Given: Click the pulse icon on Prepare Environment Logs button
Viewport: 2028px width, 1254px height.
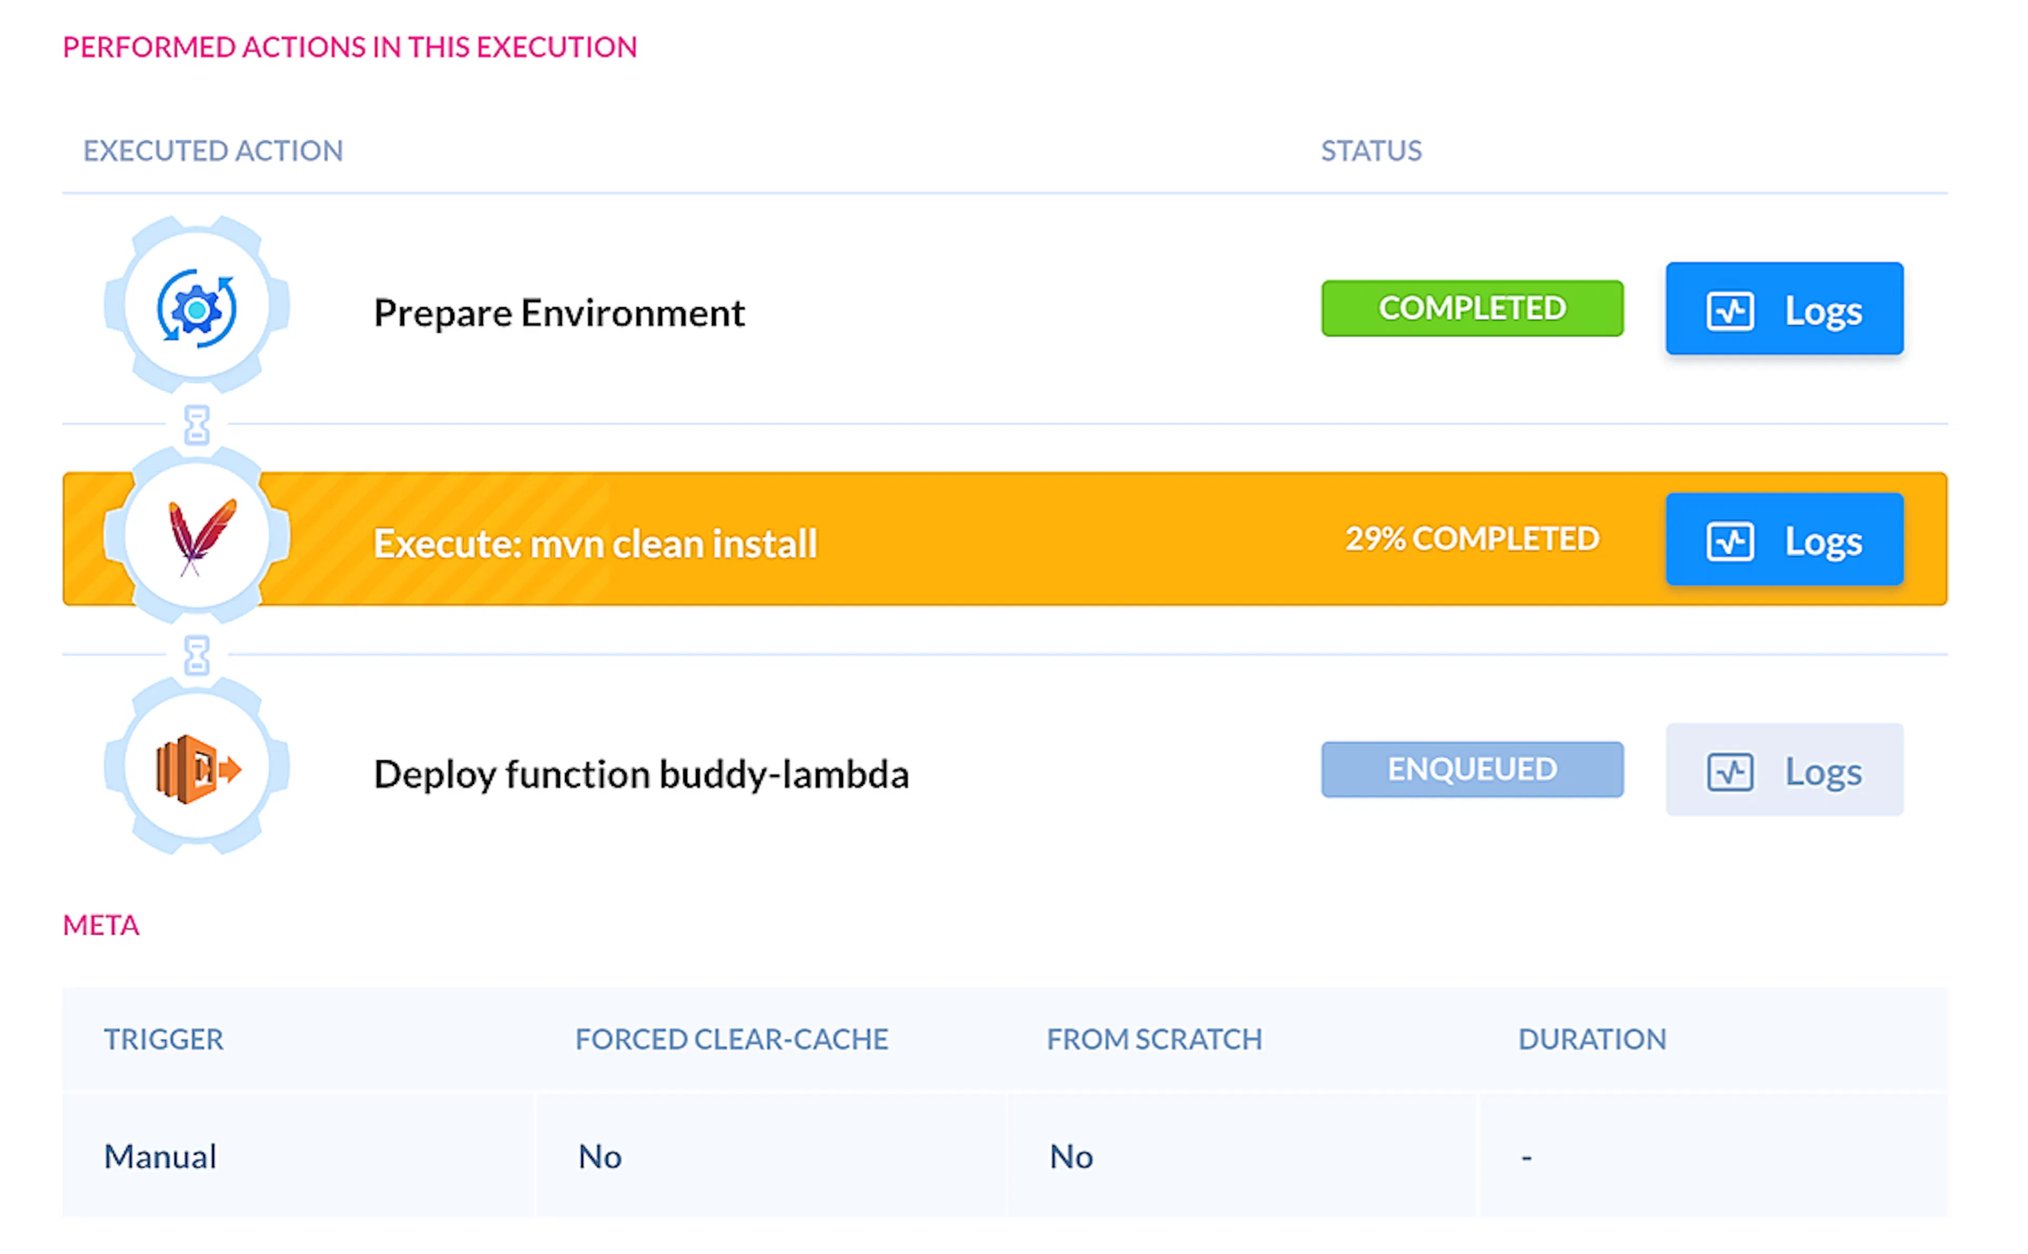Looking at the screenshot, I should [x=1730, y=311].
